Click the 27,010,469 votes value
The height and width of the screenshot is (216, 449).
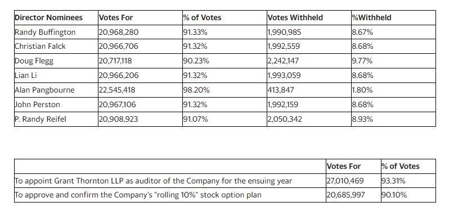(345, 181)
